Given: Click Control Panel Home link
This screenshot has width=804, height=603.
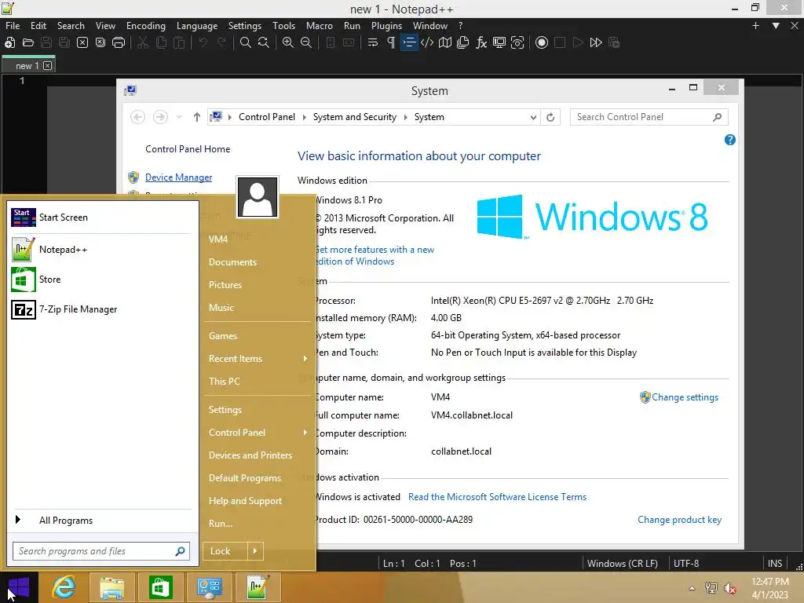Looking at the screenshot, I should click(x=188, y=149).
